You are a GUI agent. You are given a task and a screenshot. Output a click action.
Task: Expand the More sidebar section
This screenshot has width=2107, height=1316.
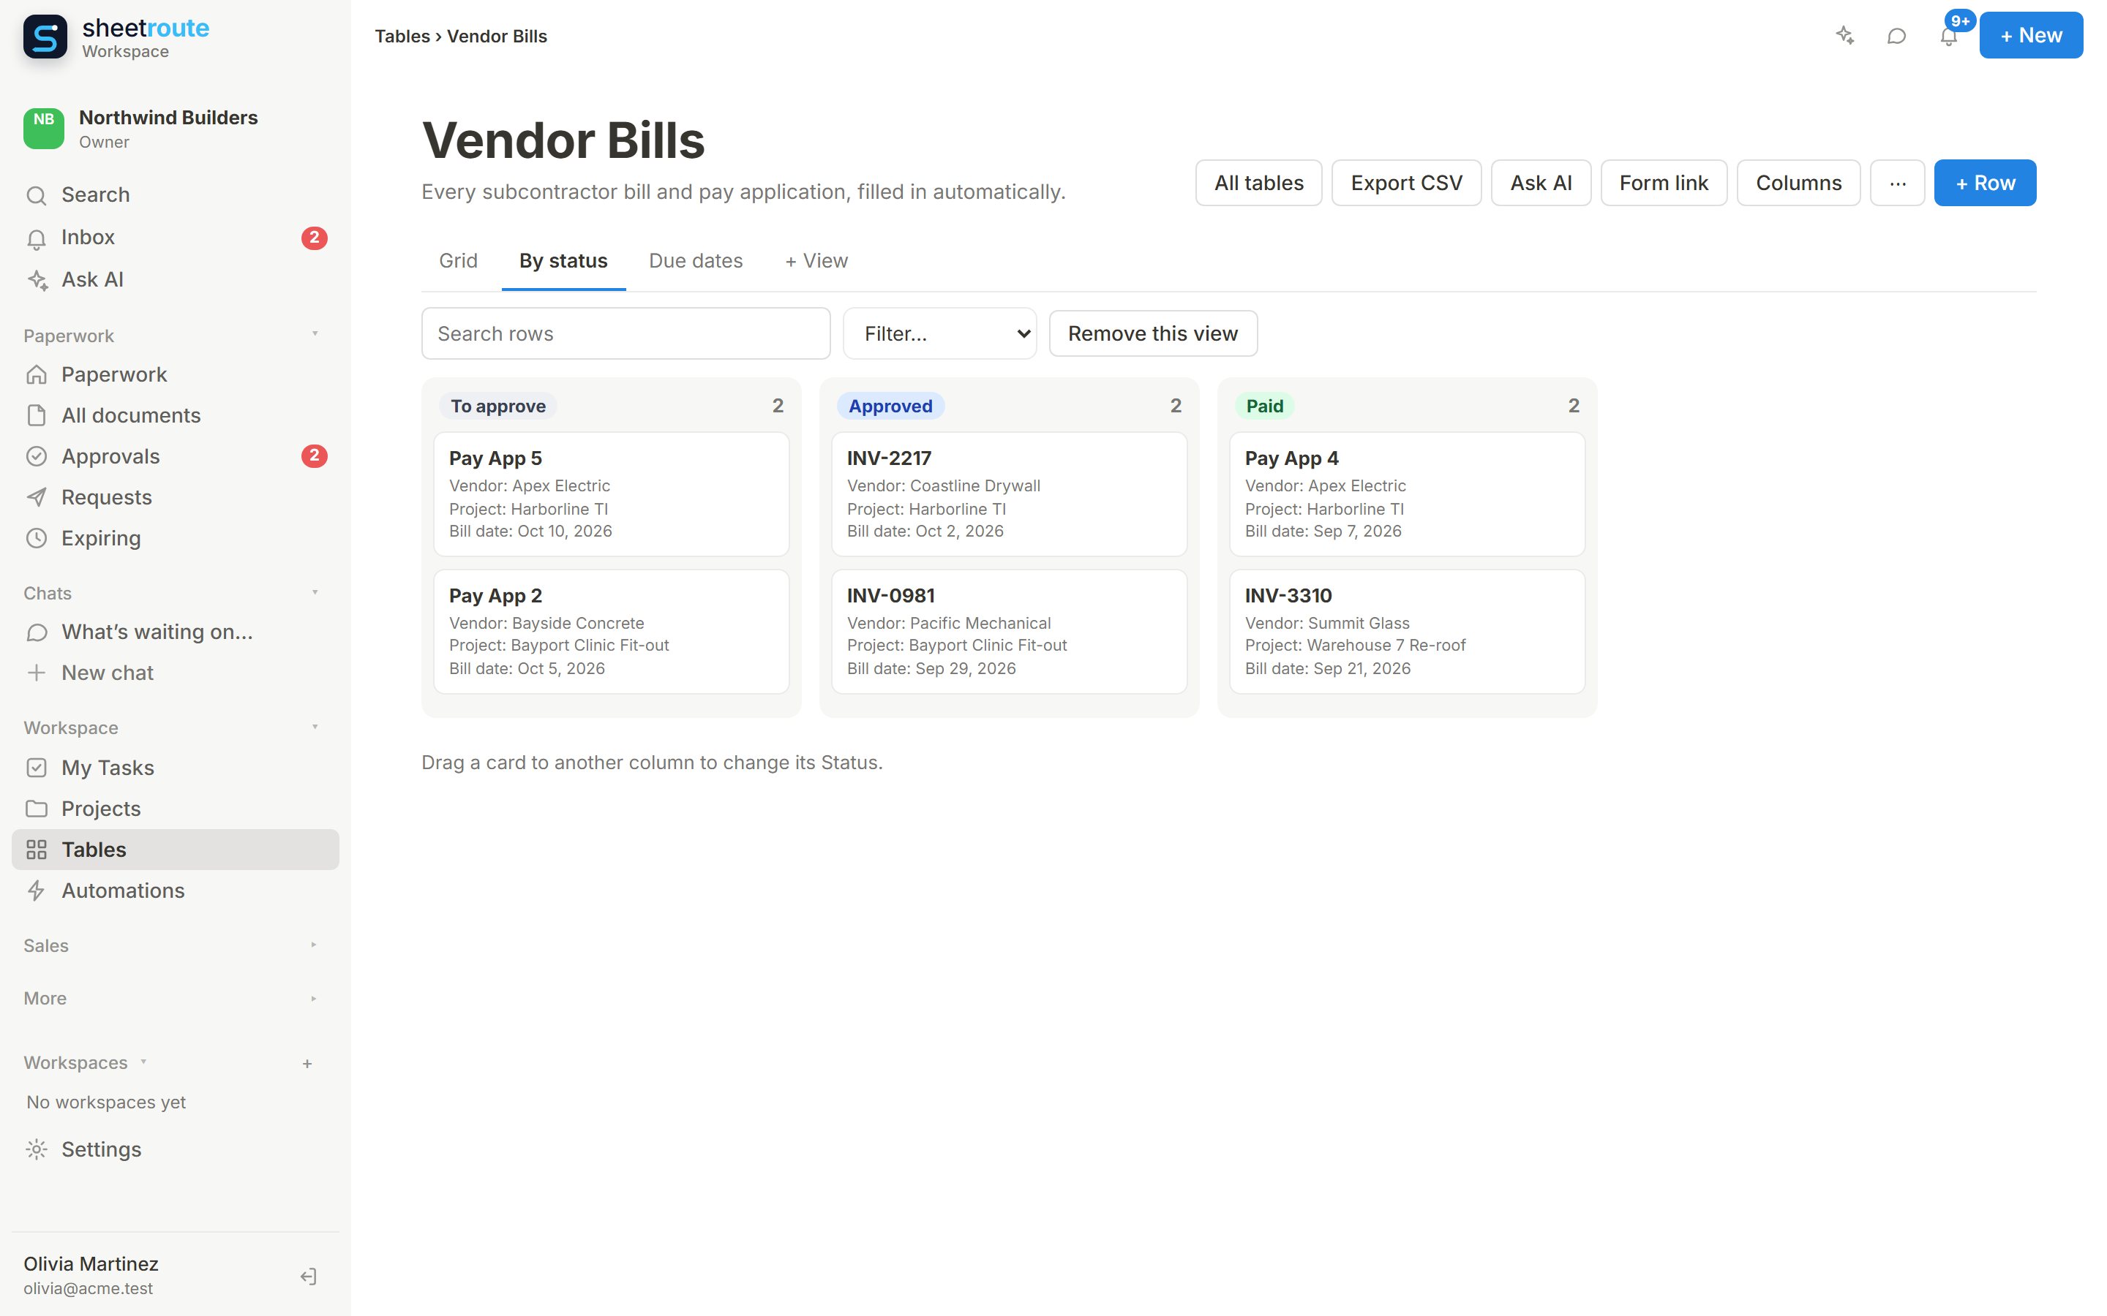(x=313, y=998)
